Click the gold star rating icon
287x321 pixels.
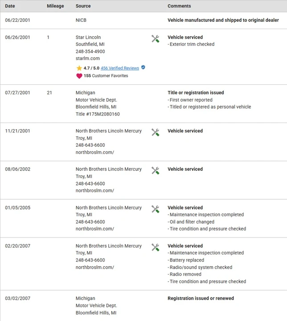[79, 68]
